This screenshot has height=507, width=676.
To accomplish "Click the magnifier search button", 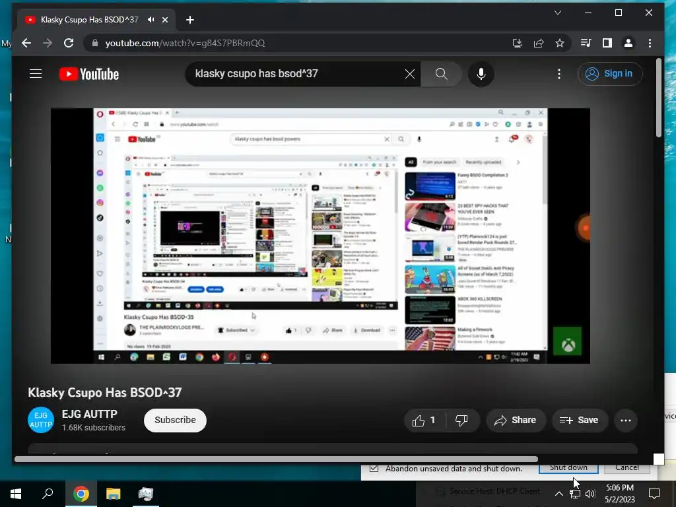I will coord(441,74).
